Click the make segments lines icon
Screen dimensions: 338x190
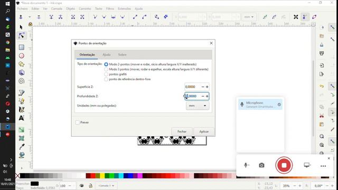(135, 17)
